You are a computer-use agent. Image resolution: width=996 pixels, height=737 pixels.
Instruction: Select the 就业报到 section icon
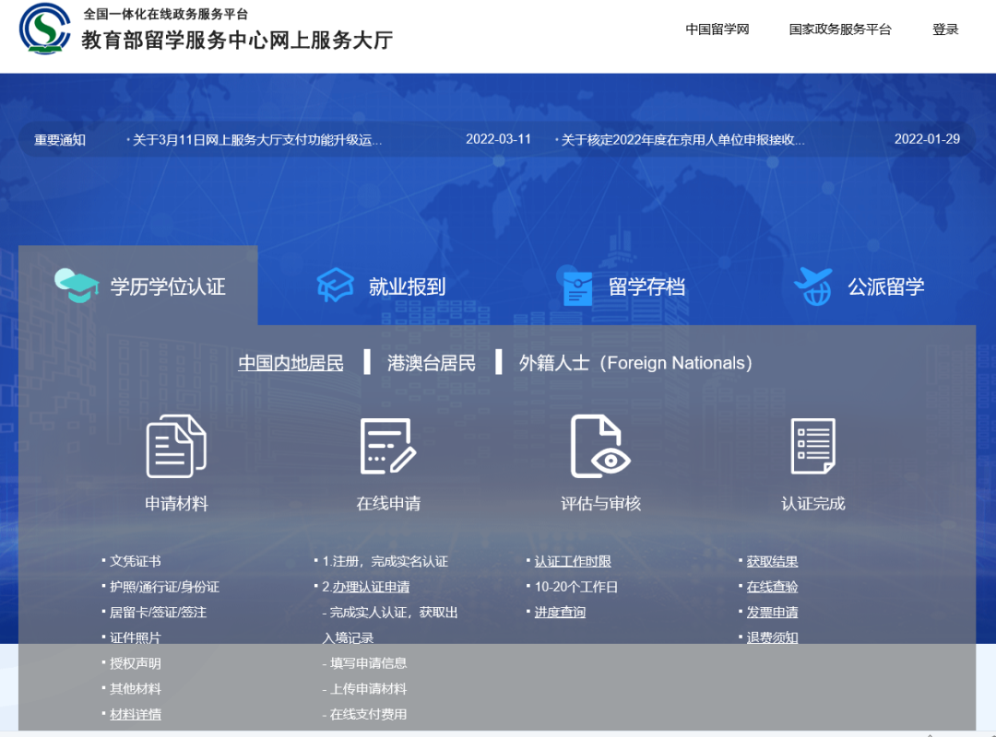point(335,286)
